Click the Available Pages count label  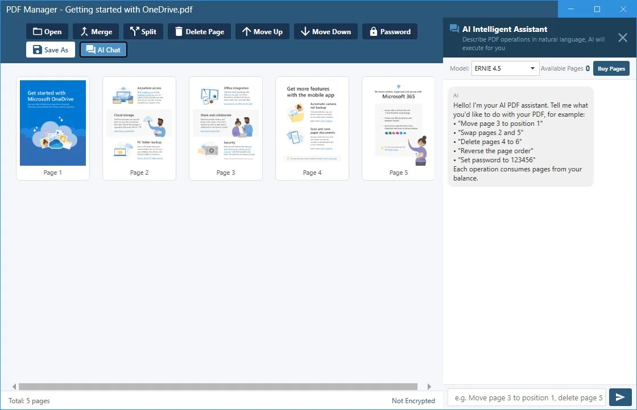[x=565, y=68]
